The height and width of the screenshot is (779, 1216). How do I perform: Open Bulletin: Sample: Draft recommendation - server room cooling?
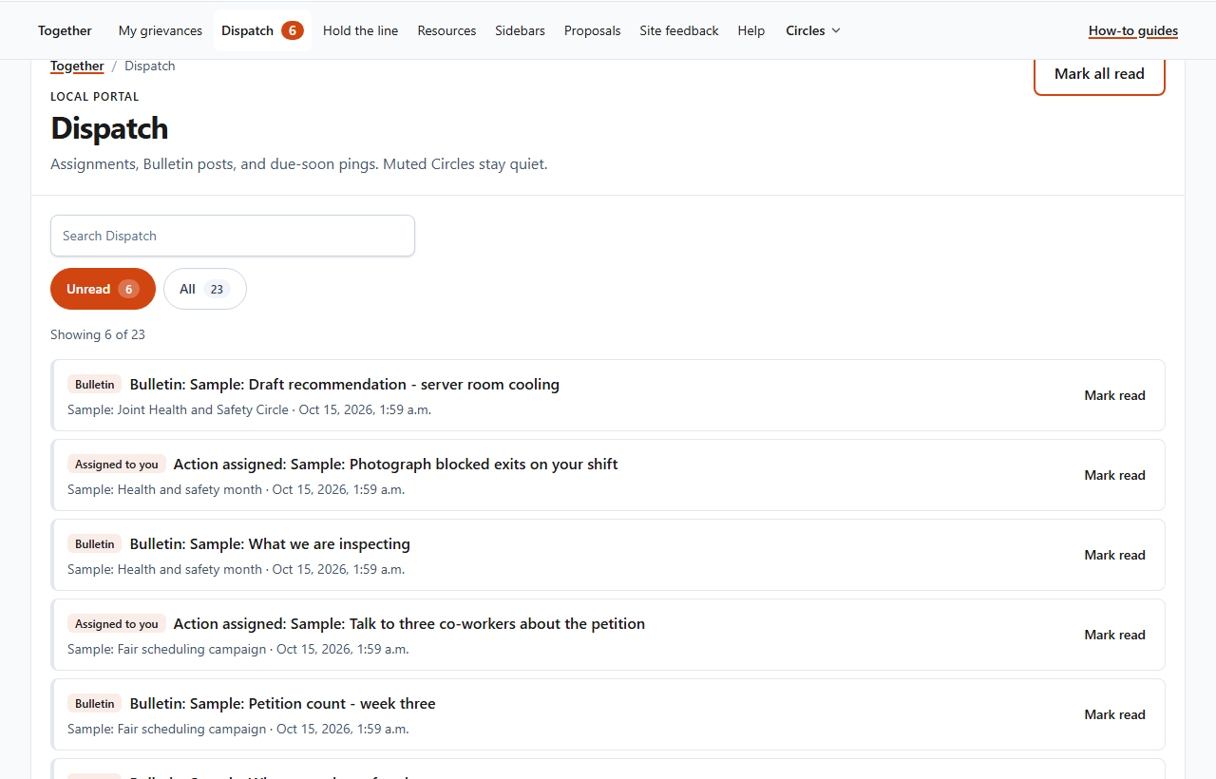(x=344, y=385)
